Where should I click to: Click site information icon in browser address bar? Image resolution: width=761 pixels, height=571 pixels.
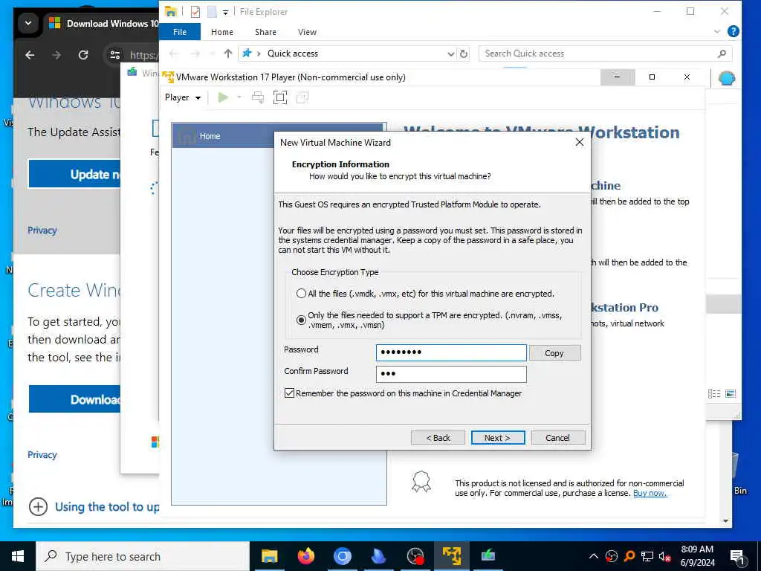pyautogui.click(x=115, y=55)
